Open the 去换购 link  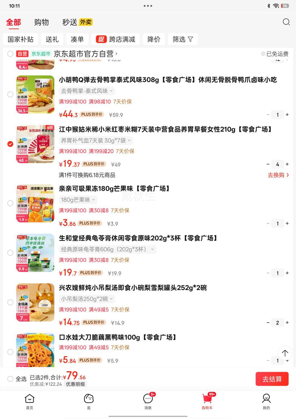click(278, 175)
